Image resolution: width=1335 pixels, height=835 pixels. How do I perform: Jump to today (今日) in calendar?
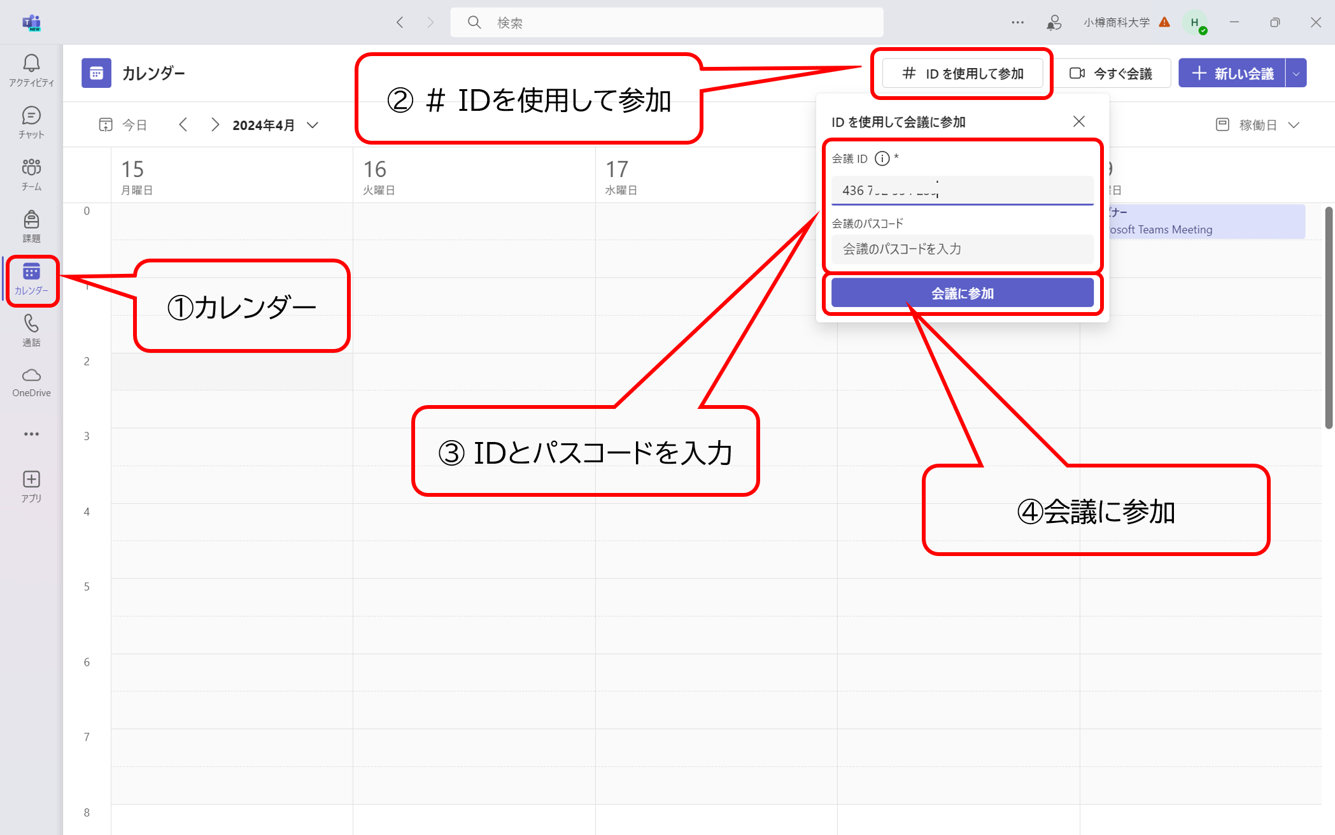(x=124, y=125)
